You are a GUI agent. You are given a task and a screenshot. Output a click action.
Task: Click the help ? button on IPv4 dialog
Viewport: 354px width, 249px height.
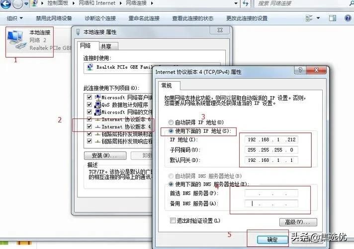pos(300,70)
